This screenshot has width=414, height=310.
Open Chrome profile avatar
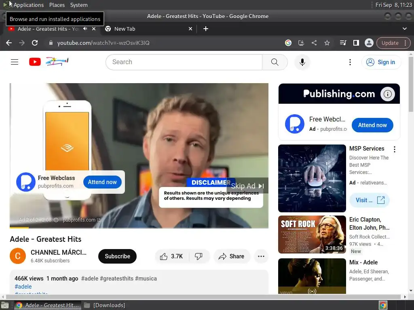coord(369,43)
